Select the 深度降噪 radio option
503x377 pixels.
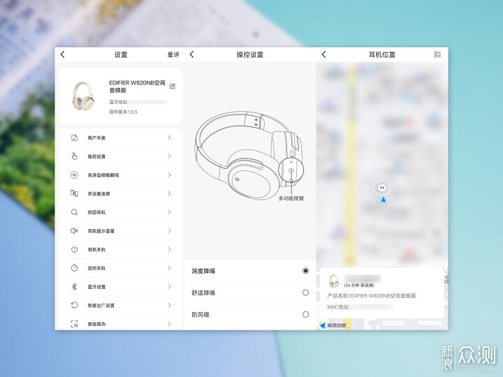tap(305, 271)
